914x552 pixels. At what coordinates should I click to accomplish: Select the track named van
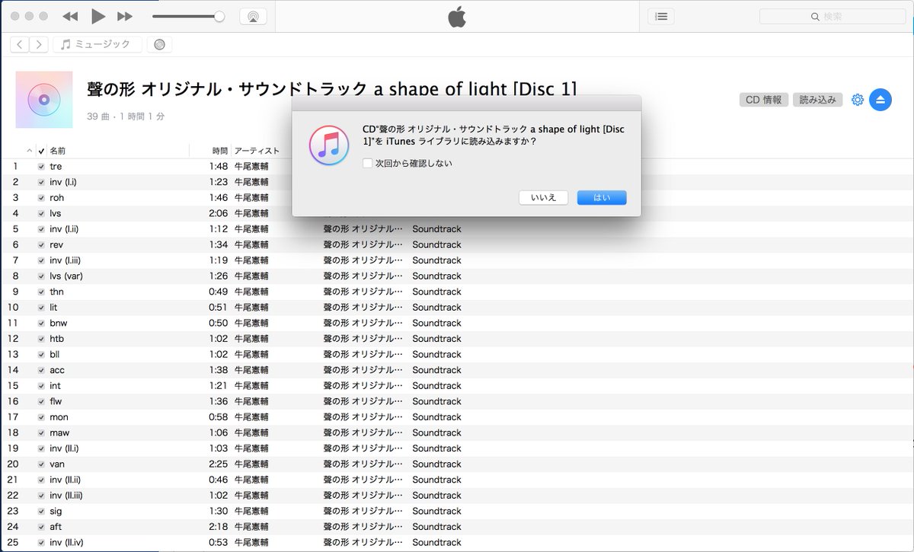coord(57,464)
